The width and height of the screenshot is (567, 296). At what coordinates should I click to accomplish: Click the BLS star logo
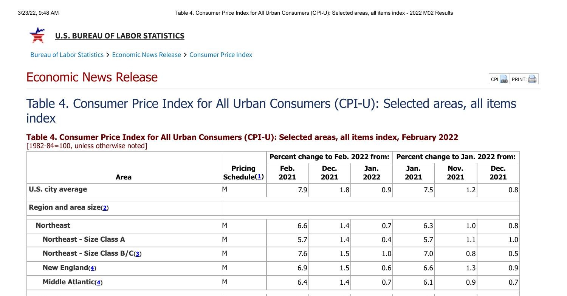pyautogui.click(x=37, y=35)
